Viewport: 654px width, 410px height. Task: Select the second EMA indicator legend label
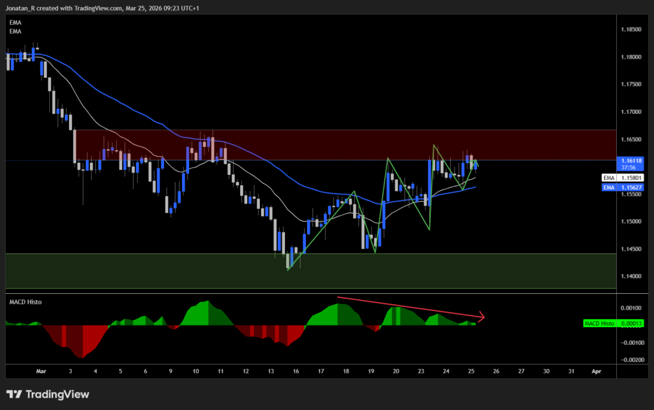point(14,31)
